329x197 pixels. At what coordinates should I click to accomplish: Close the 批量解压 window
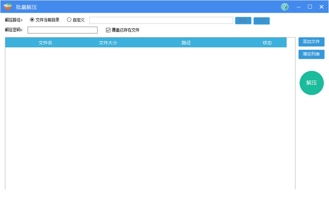pyautogui.click(x=321, y=7)
